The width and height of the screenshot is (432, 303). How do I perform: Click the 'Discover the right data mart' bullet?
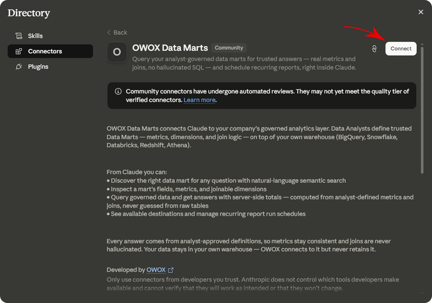(226, 181)
